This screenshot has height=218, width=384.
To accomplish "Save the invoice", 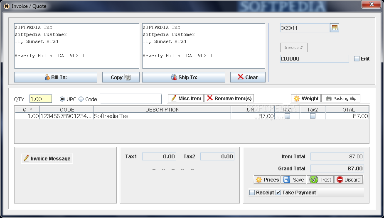I will pos(293,180).
